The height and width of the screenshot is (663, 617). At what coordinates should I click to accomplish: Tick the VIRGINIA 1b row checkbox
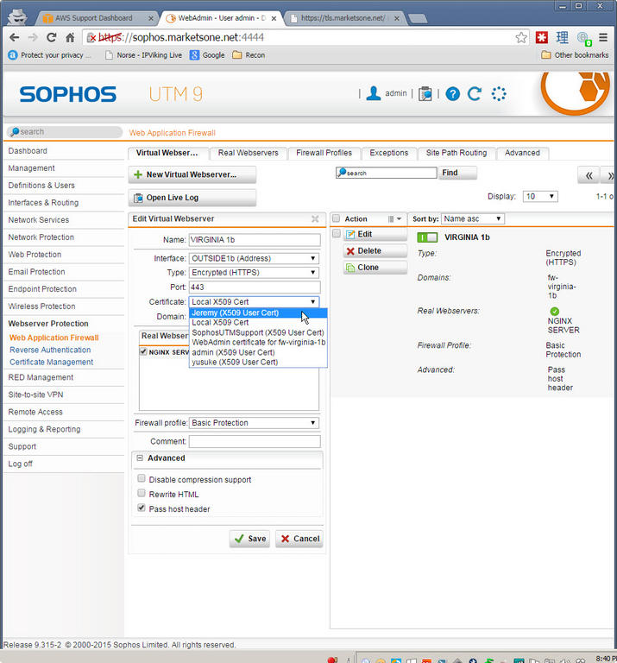[336, 233]
